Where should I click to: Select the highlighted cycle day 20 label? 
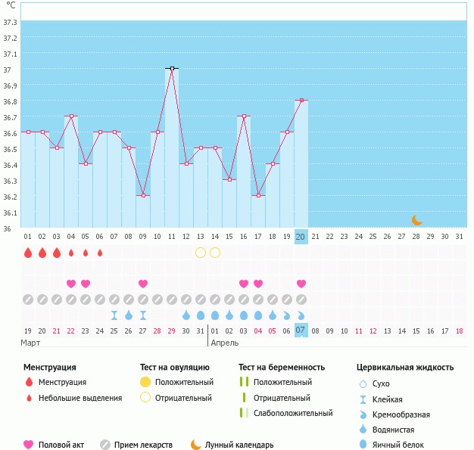301,237
